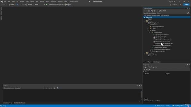Click Collapse All icon in Solution Explorer
The height and width of the screenshot is (107, 191).
point(160,11)
